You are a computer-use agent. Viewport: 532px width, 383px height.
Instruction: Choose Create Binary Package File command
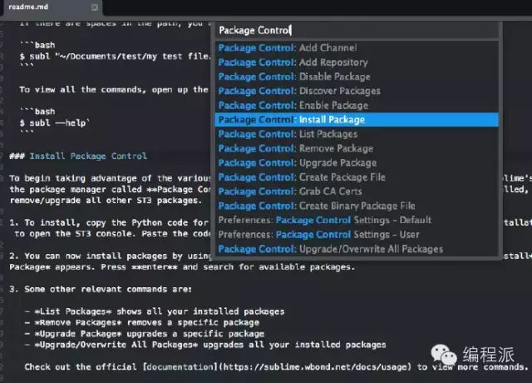coord(357,206)
